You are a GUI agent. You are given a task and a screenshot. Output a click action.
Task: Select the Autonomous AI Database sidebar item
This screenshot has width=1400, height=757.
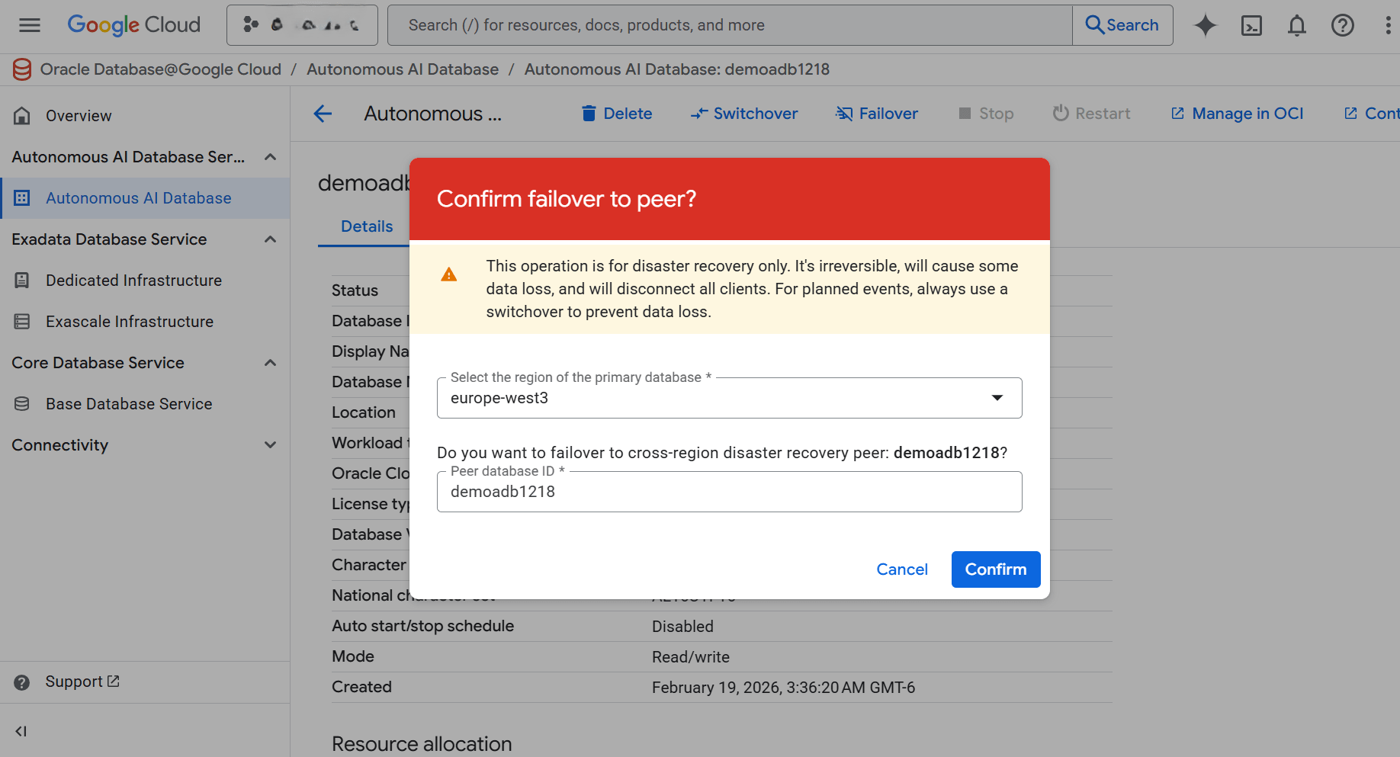click(138, 197)
